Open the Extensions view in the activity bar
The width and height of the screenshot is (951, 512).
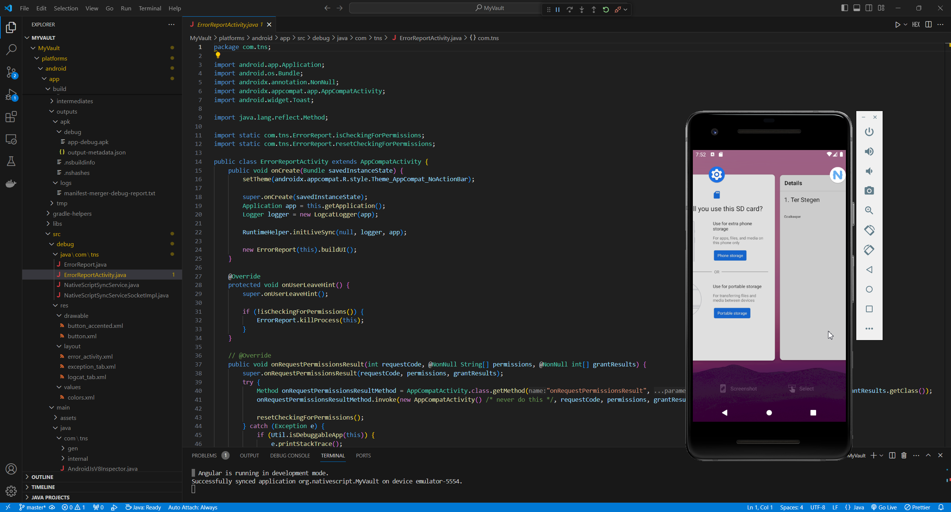point(11,117)
